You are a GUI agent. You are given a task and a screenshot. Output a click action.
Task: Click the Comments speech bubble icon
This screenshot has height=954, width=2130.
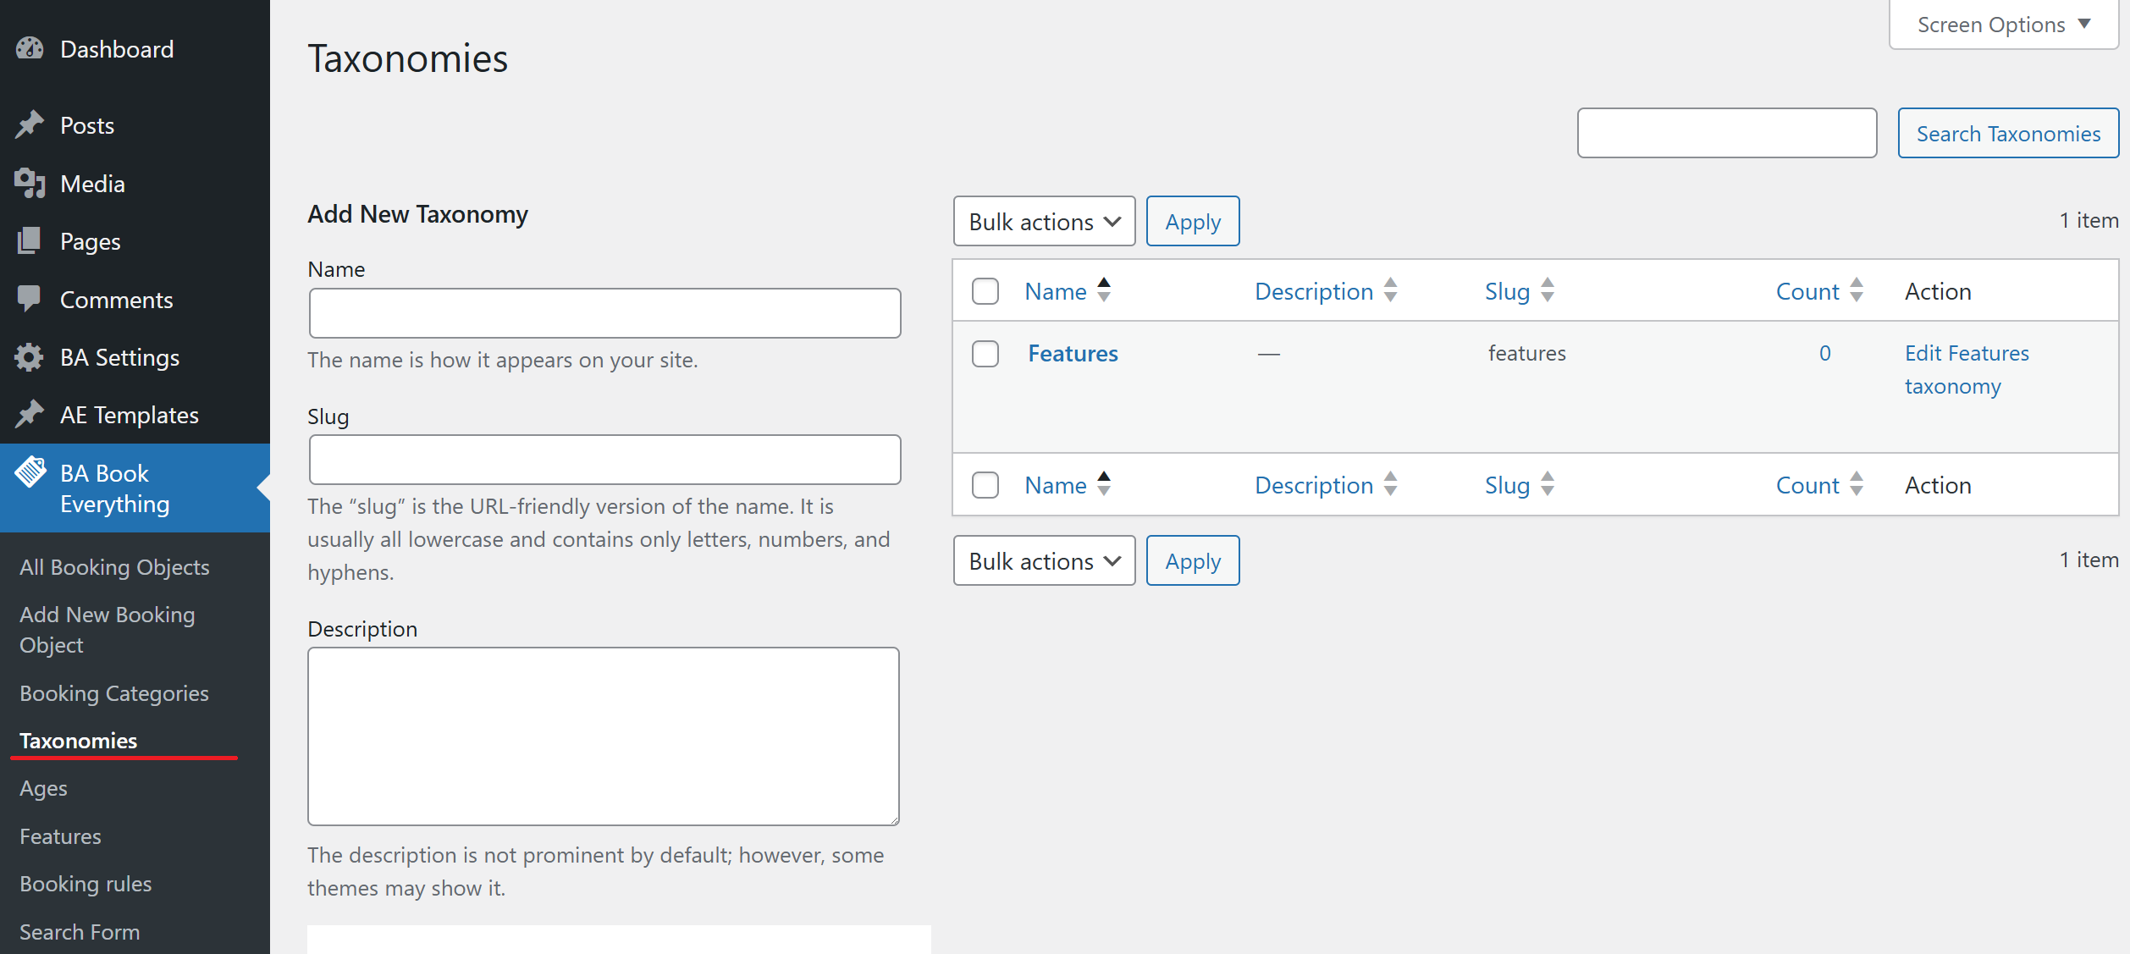click(30, 299)
